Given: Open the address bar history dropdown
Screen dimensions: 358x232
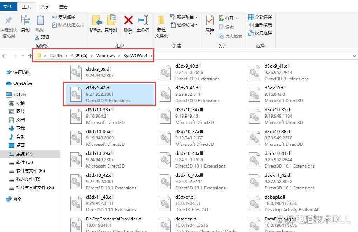Looking at the screenshot, I should pos(354,56).
